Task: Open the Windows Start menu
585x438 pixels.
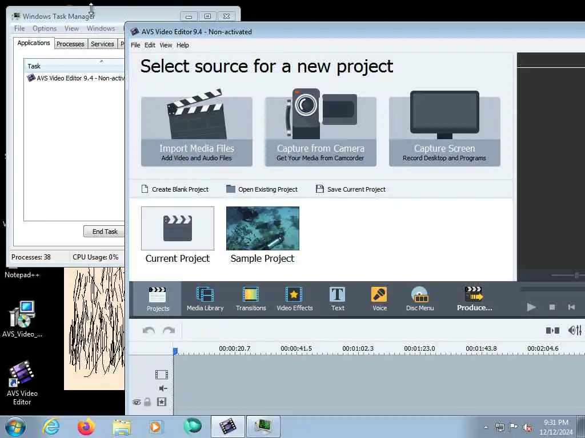Action: [15, 427]
